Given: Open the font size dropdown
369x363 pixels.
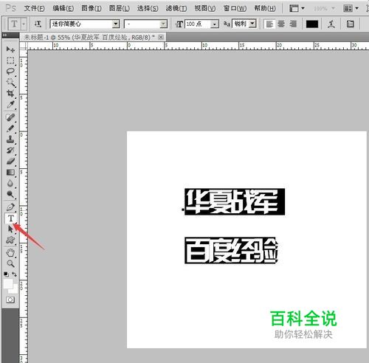Looking at the screenshot, I should (x=215, y=24).
